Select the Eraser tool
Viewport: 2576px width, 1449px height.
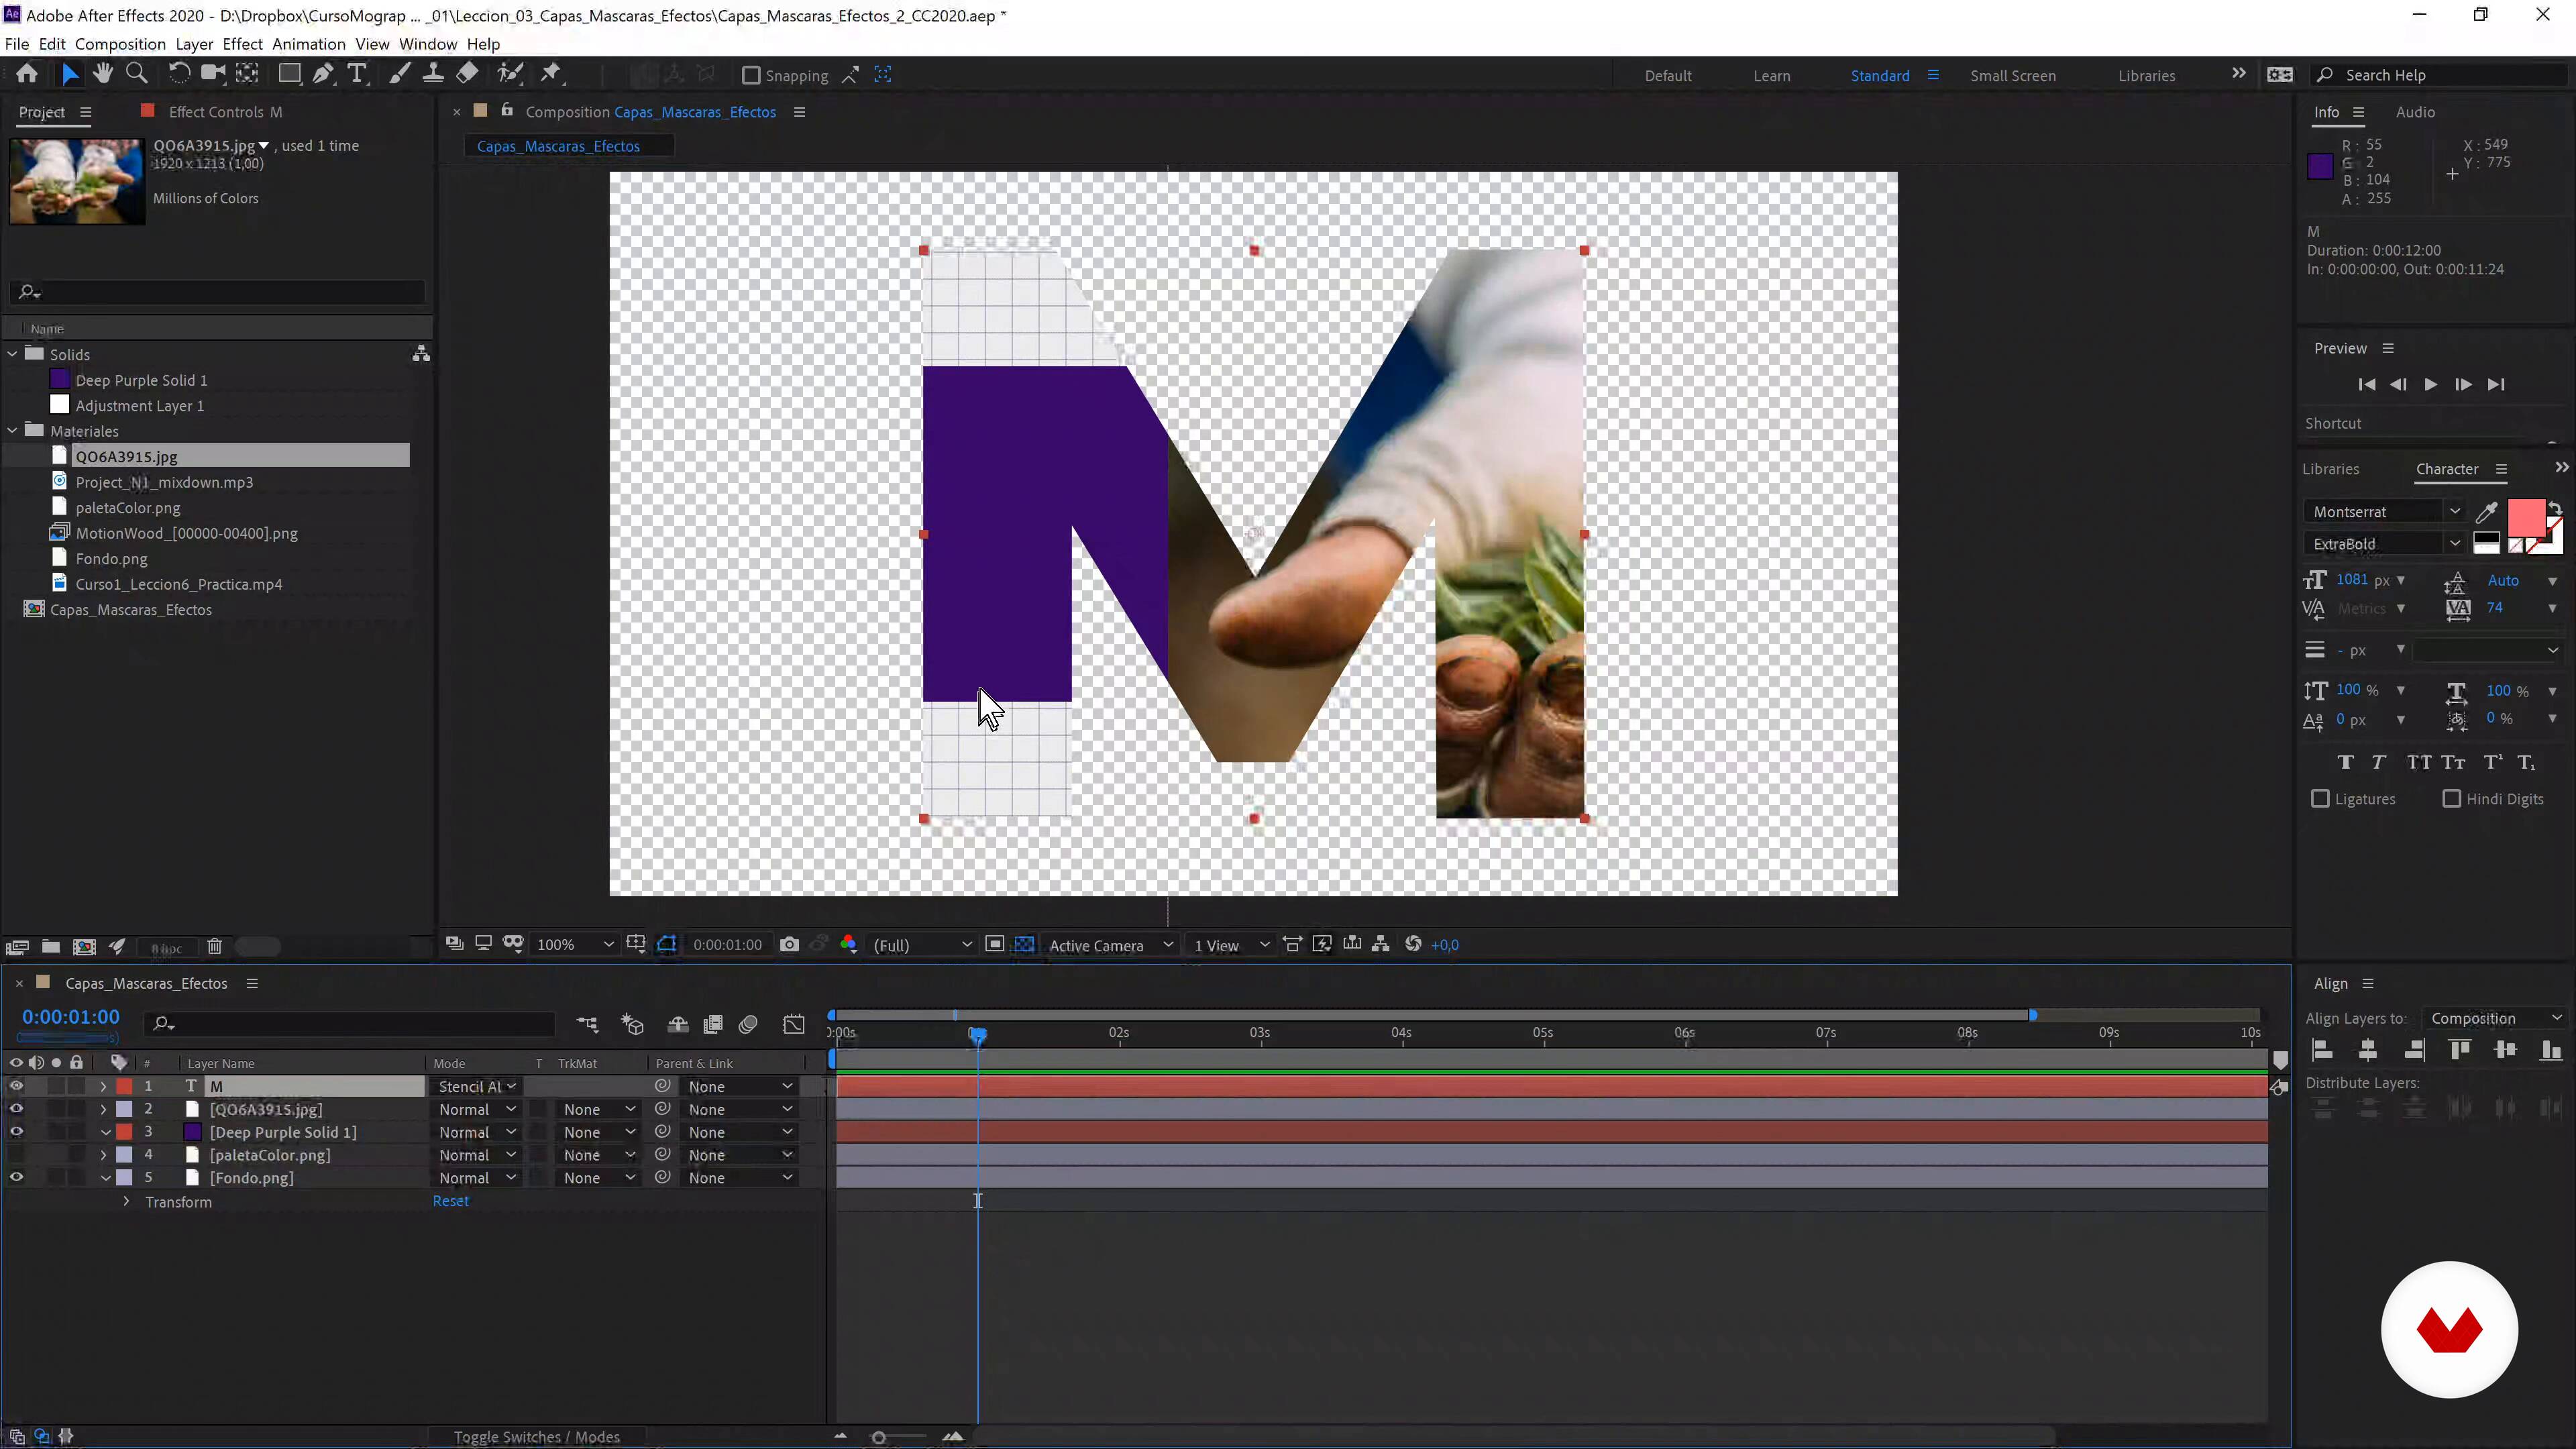[467, 74]
